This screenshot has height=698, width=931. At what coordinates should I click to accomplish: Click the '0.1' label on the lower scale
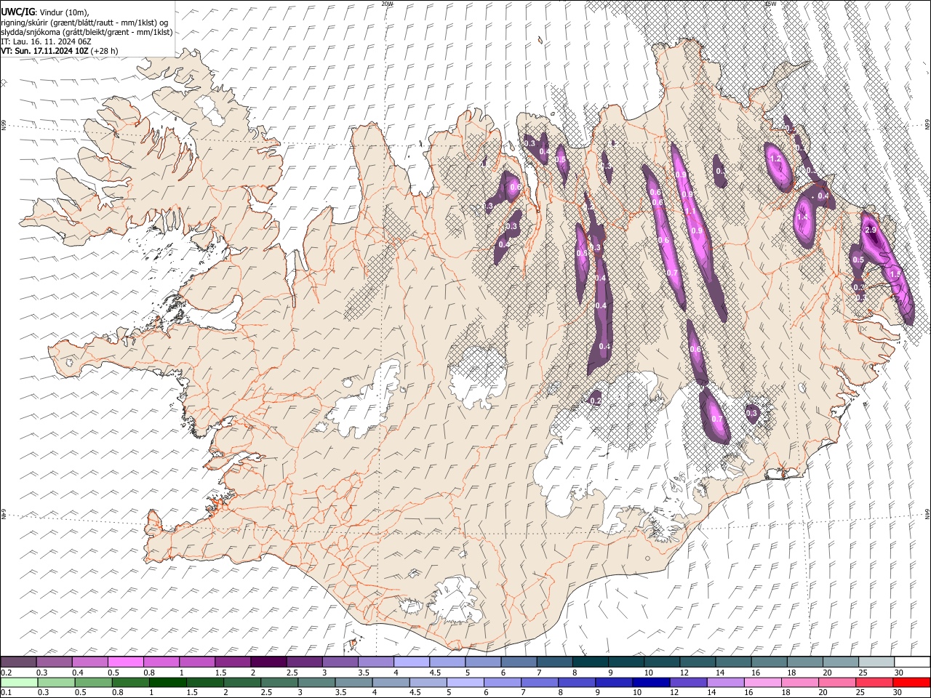pos(7,693)
